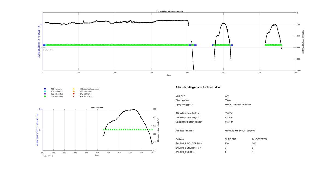
Task: Click the 'Settings' column header
Action: click(180, 139)
